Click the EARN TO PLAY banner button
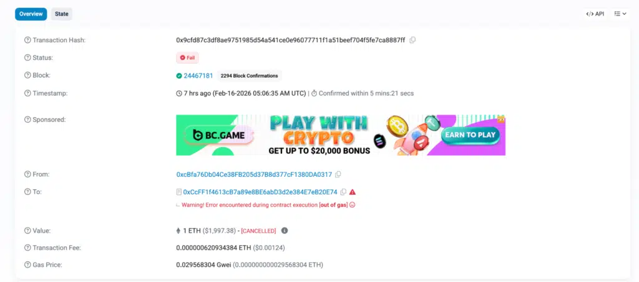The image size is (639, 282). (x=471, y=135)
